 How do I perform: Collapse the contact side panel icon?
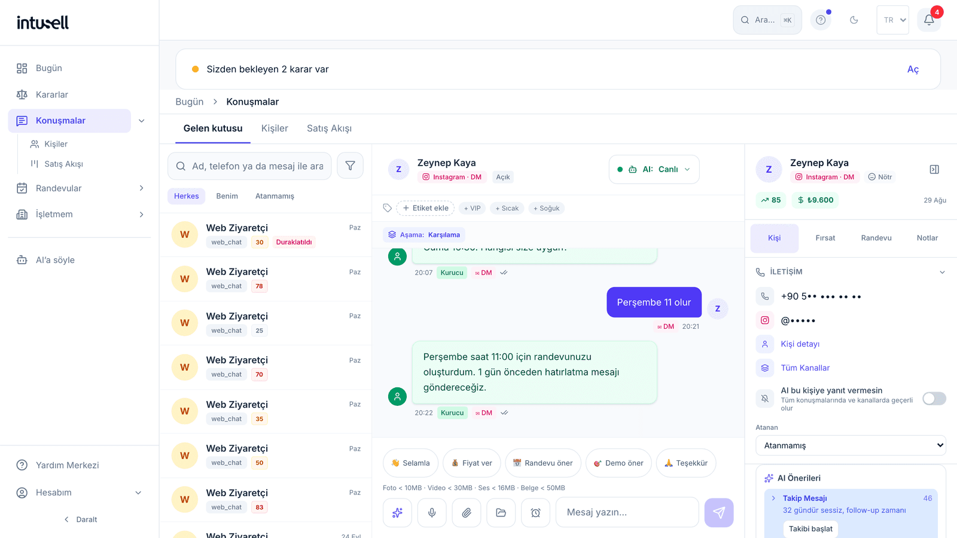[934, 170]
